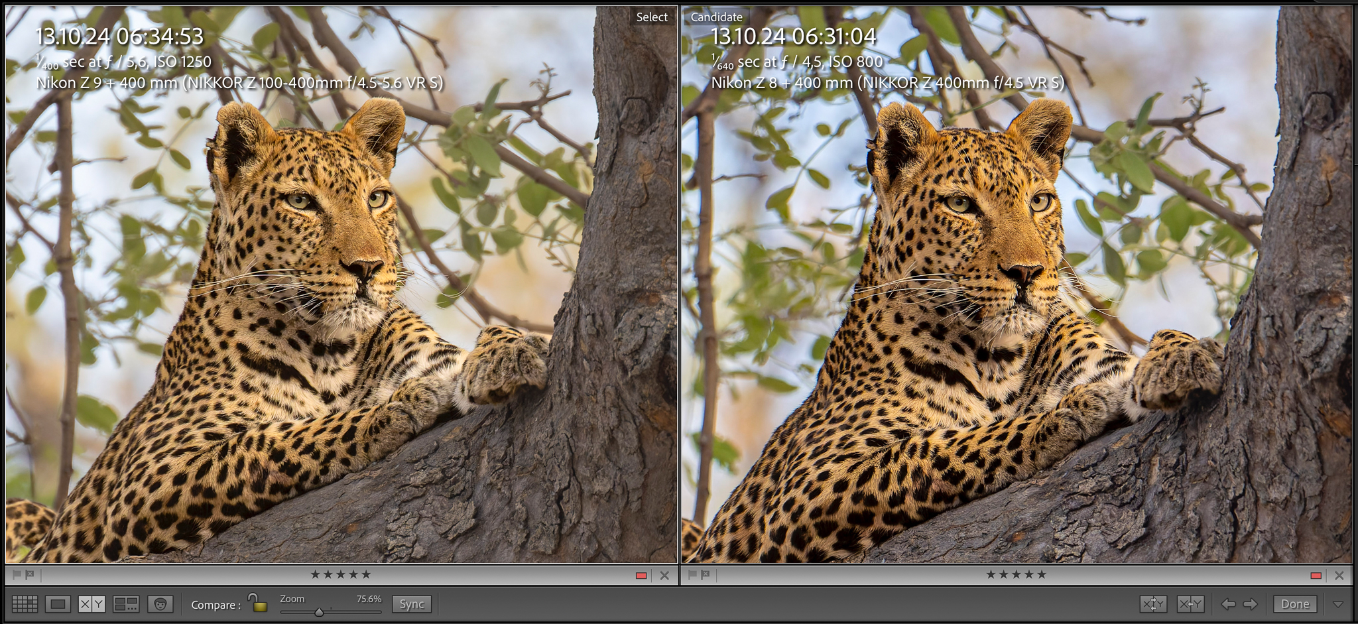This screenshot has height=624, width=1358.
Task: Swap Select and Candidate images
Action: click(x=1153, y=604)
